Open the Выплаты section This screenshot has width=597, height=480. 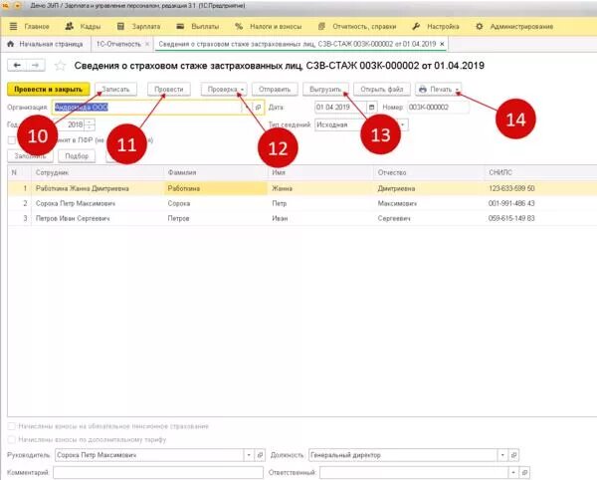[x=198, y=26]
